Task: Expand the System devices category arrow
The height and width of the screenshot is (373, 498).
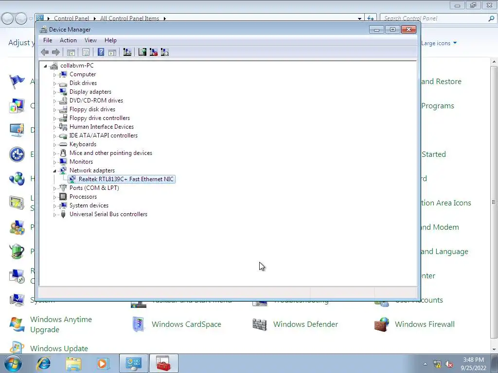Action: click(54, 206)
